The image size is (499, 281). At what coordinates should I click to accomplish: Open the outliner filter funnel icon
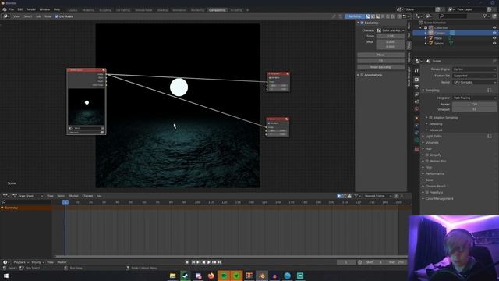pos(485,16)
